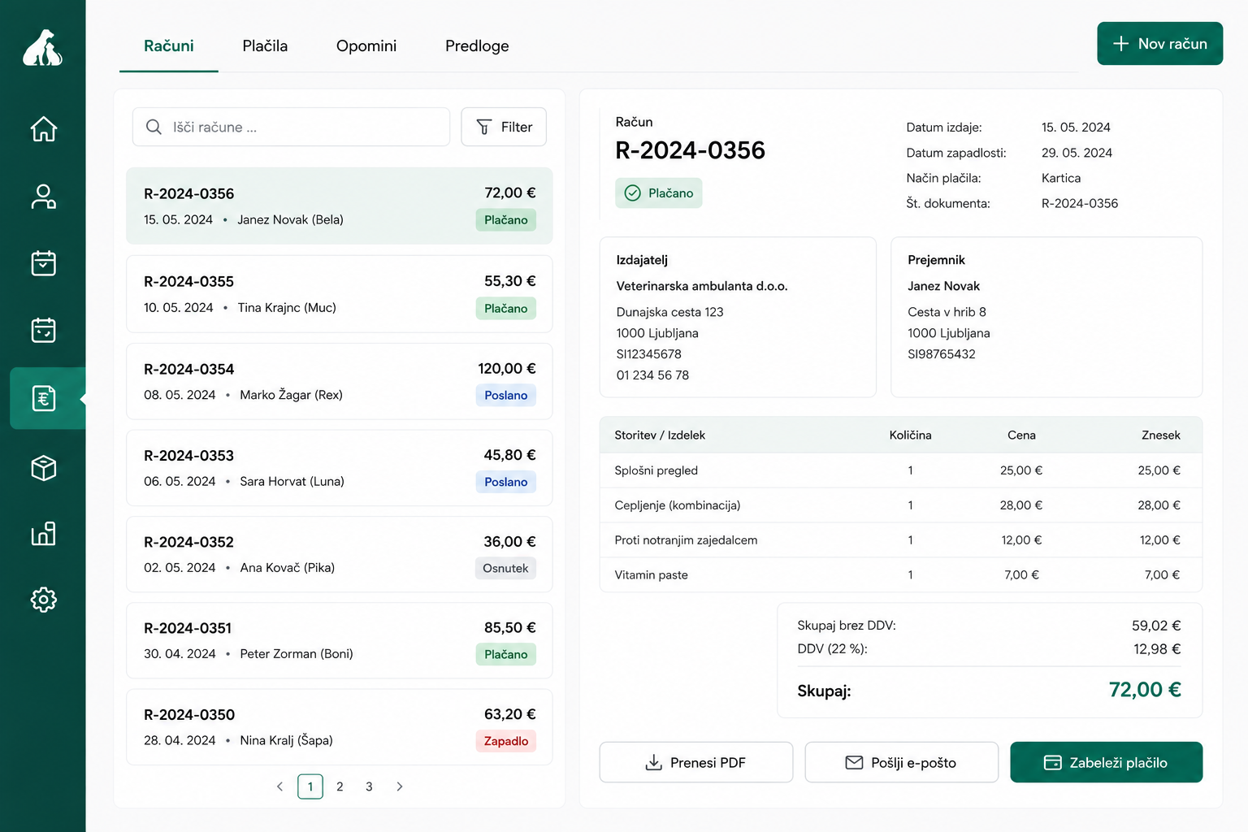Click the plus icon in Nov račun
This screenshot has height=832, width=1248.
pos(1120,44)
